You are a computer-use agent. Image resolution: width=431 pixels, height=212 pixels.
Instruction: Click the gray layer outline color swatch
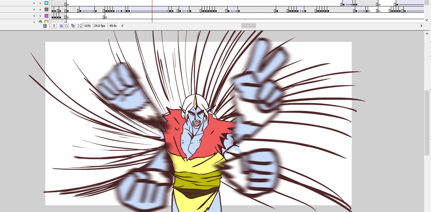pos(47,10)
